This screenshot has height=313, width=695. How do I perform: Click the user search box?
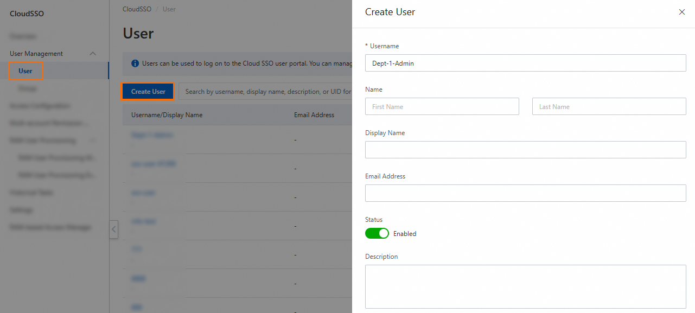coord(266,92)
